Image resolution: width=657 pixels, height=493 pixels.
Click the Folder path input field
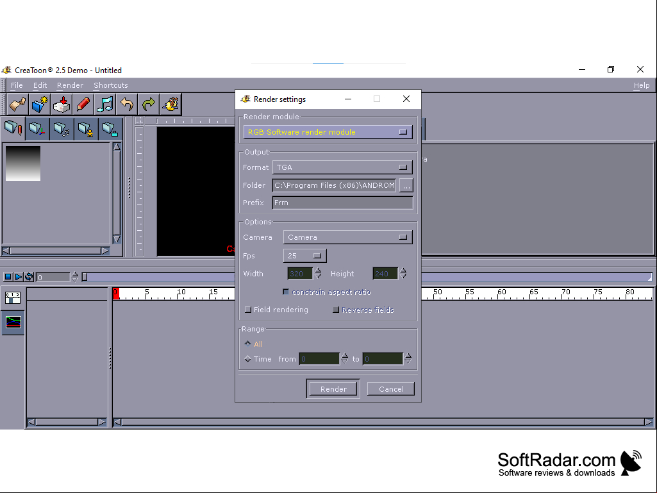pyautogui.click(x=334, y=185)
